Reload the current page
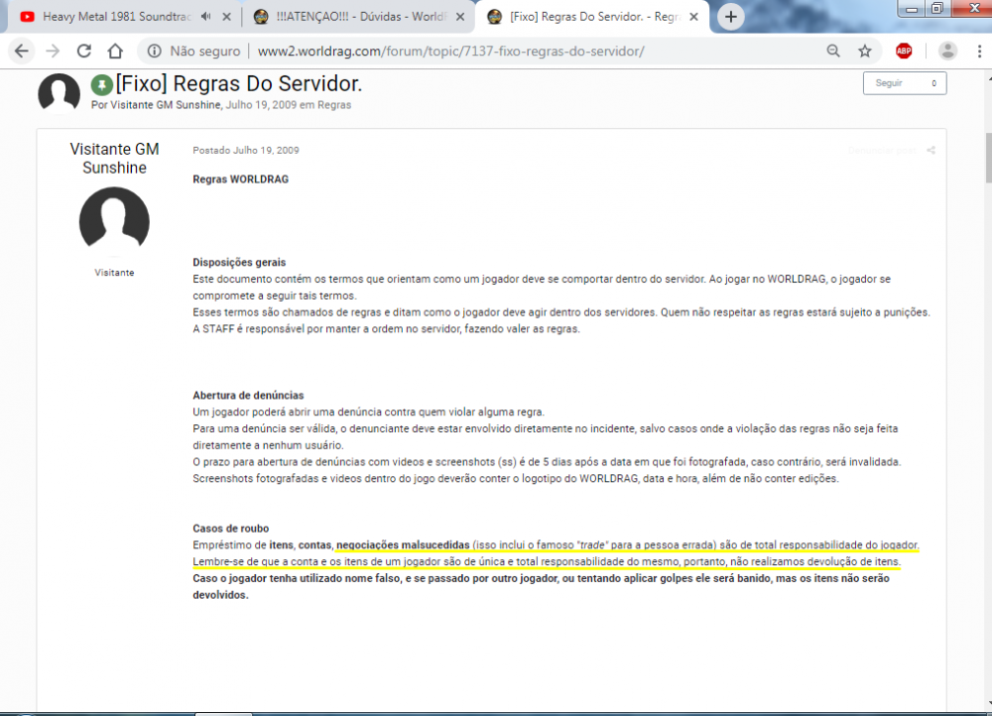This screenshot has width=992, height=716. click(x=83, y=52)
